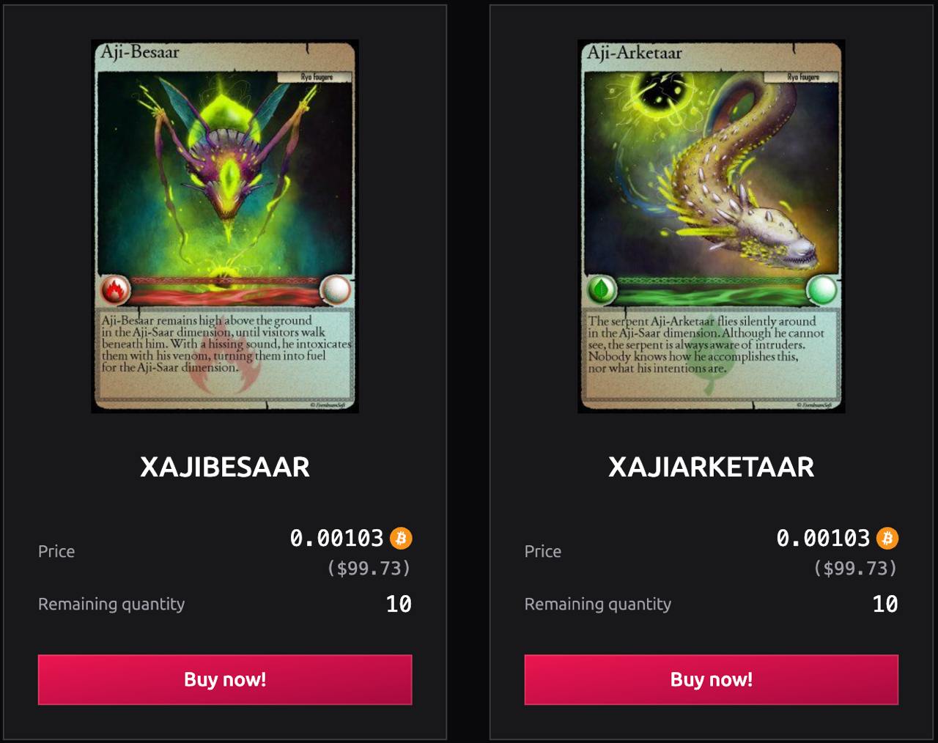Select the XAJIARKETAAR title

point(712,467)
